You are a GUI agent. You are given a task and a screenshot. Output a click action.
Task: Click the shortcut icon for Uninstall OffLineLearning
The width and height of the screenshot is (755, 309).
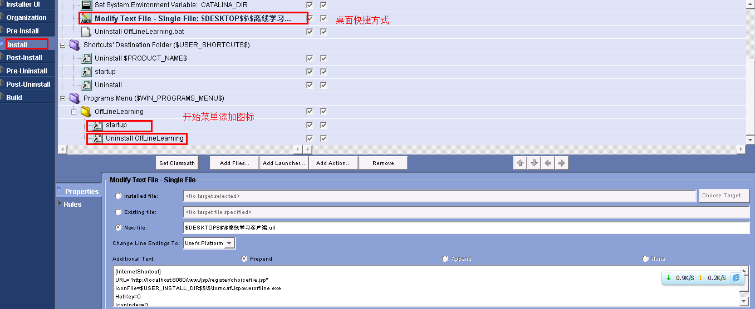pos(97,138)
